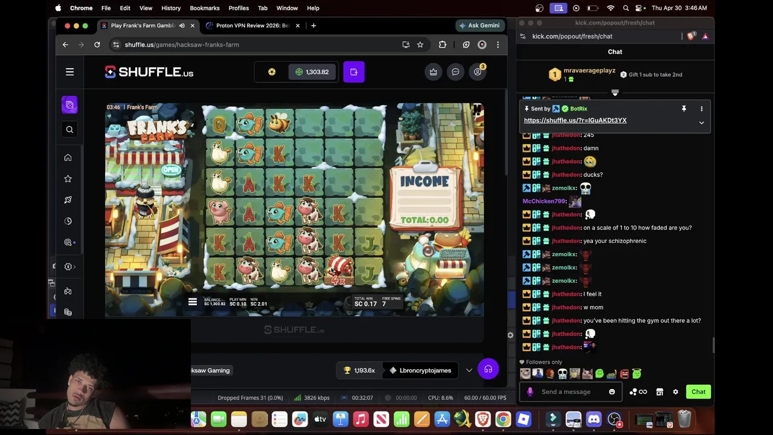Open the Profiles menu

tap(239, 8)
